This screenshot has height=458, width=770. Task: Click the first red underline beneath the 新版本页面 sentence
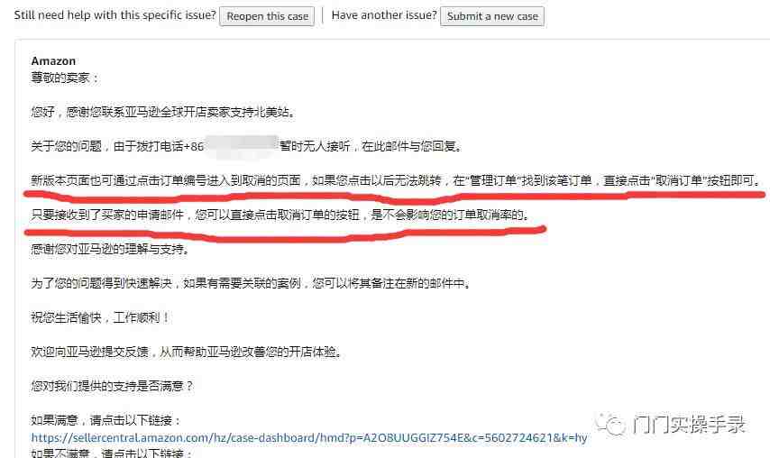click(x=394, y=197)
